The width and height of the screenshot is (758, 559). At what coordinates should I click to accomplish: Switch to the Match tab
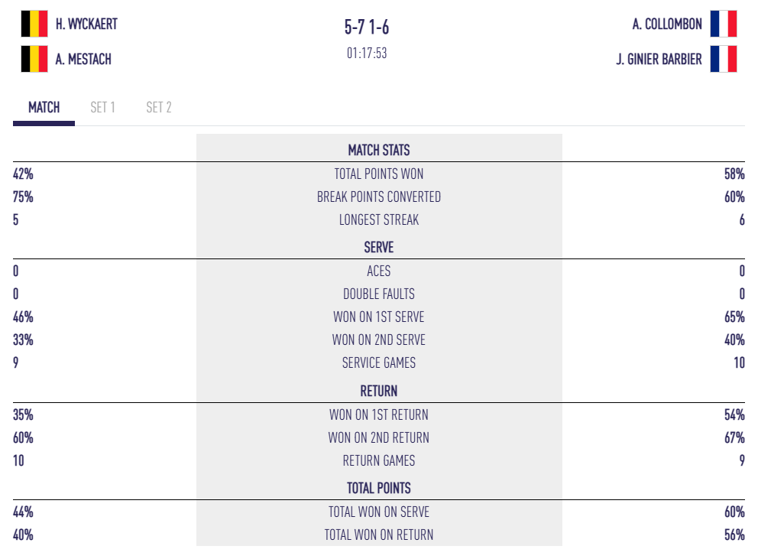[44, 107]
